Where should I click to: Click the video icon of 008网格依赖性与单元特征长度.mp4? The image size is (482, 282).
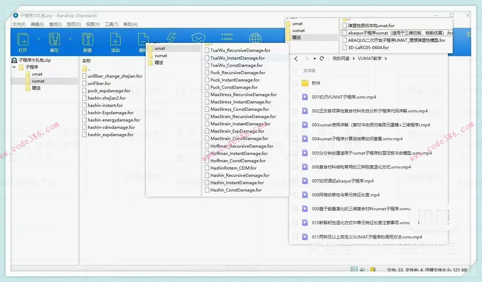point(305,195)
